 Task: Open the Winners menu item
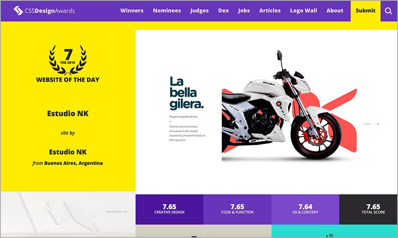[x=132, y=11]
